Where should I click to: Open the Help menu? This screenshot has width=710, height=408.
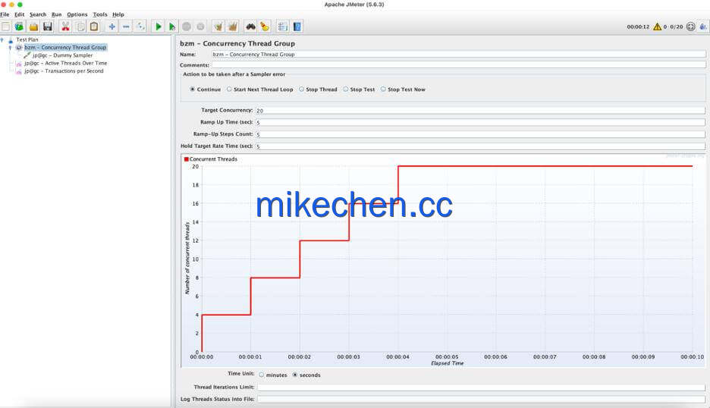coord(118,14)
